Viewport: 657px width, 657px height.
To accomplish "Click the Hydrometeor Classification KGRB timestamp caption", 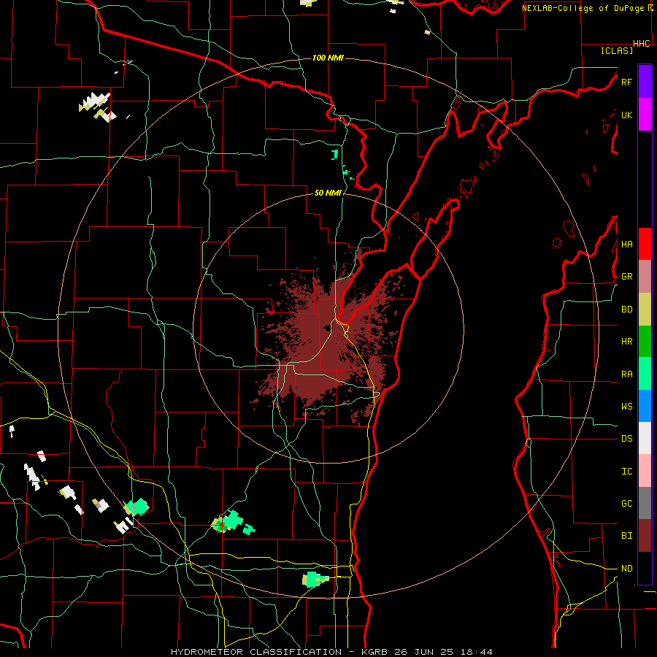I will 331,652.
